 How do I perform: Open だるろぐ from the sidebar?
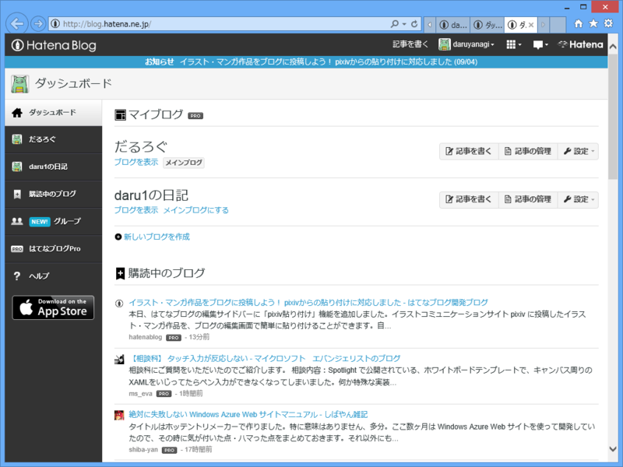tap(53, 140)
